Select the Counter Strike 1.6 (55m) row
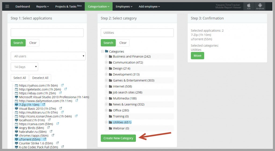Image resolution: width=275 pixels, height=151 pixels. tap(36, 143)
